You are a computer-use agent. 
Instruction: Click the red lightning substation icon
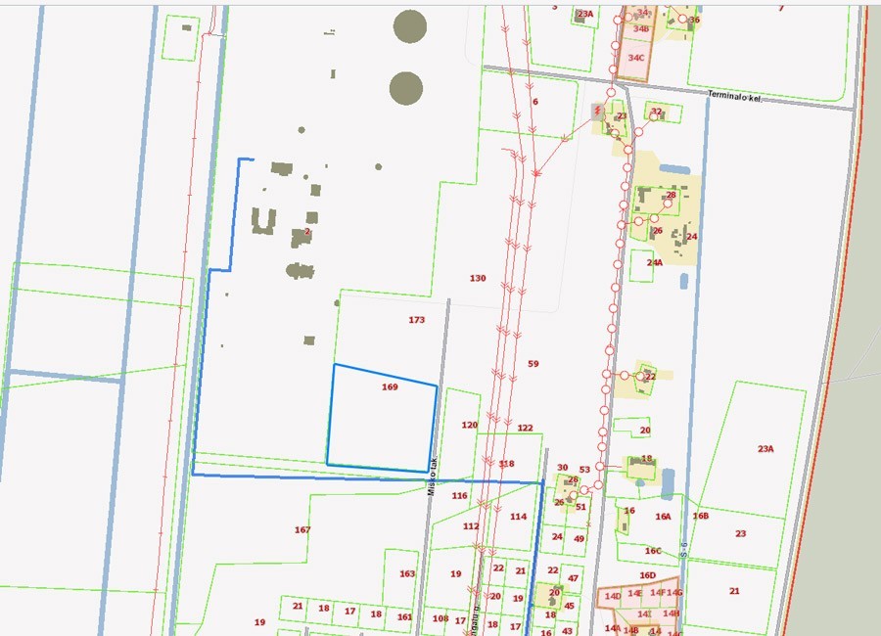pyautogui.click(x=597, y=114)
